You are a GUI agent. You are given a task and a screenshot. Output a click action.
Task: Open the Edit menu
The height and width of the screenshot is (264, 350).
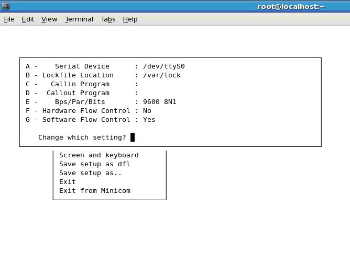pyautogui.click(x=28, y=19)
